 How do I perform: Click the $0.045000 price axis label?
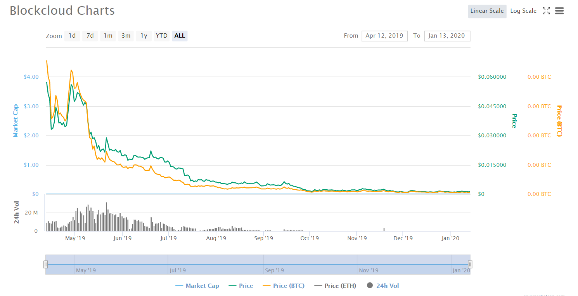tap(492, 106)
